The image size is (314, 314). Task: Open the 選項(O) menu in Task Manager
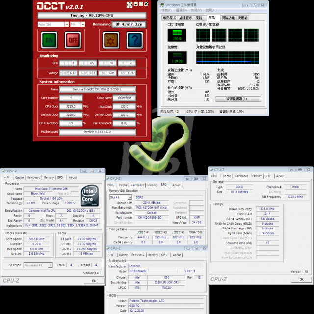coord(181,10)
